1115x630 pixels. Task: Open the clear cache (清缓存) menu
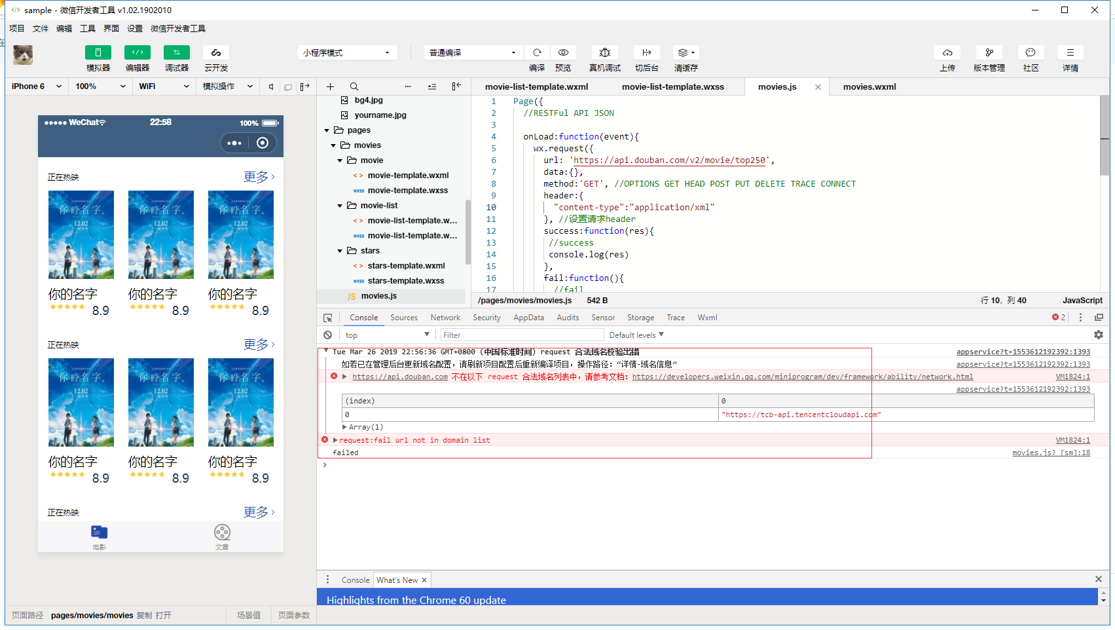[686, 52]
